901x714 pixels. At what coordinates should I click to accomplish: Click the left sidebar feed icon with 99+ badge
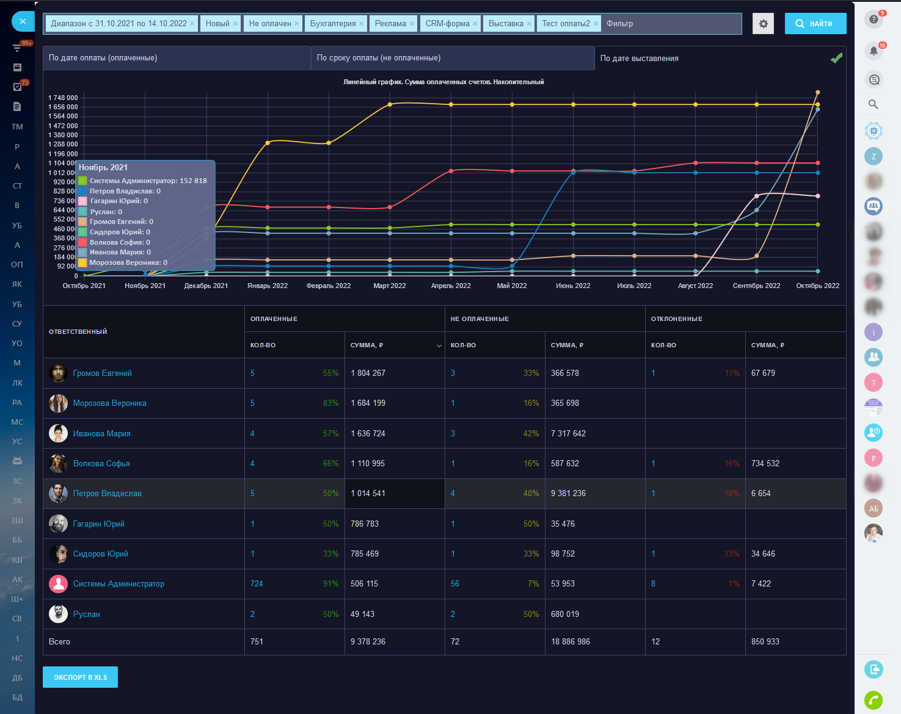(x=17, y=48)
